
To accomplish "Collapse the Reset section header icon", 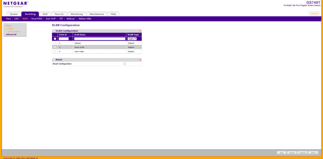I will [x=54, y=60].
